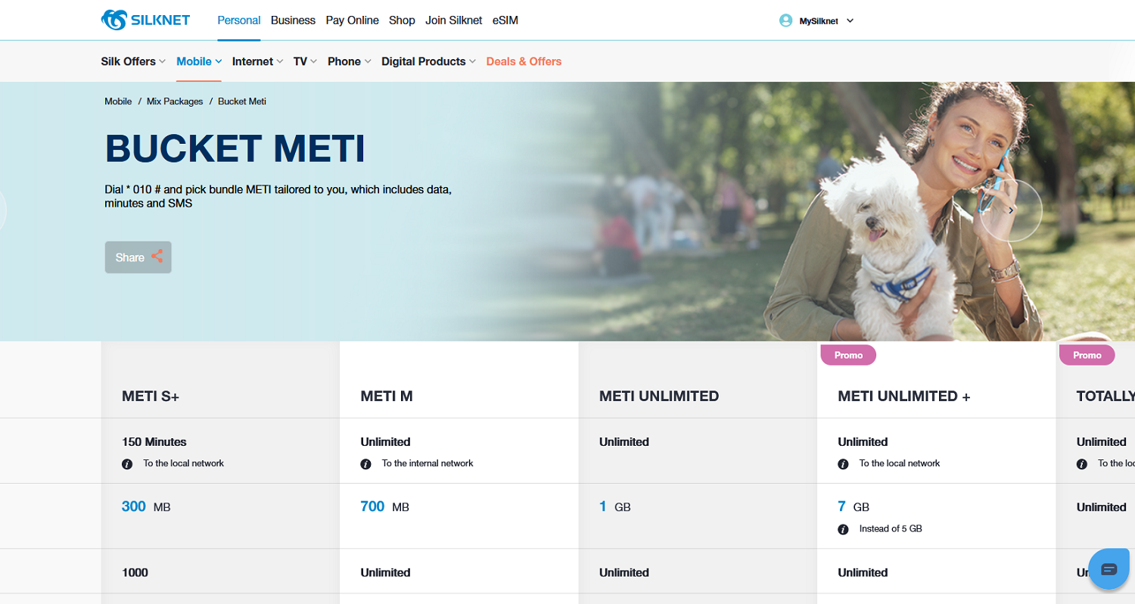Click the Promo badge on METI UNLIMITED +
The height and width of the screenshot is (604, 1135).
848,355
